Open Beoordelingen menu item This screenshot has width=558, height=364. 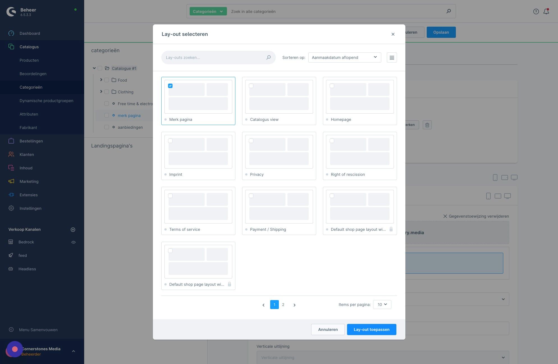[33, 74]
